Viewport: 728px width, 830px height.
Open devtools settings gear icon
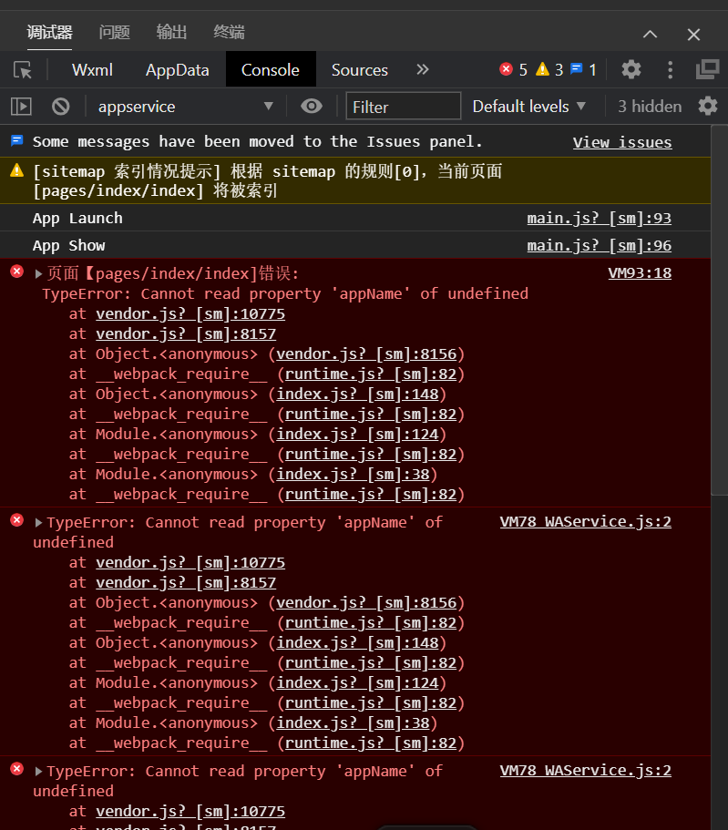point(631,69)
